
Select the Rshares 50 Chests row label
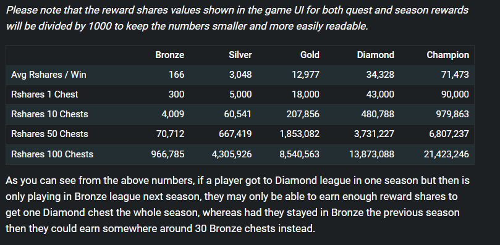49,134
